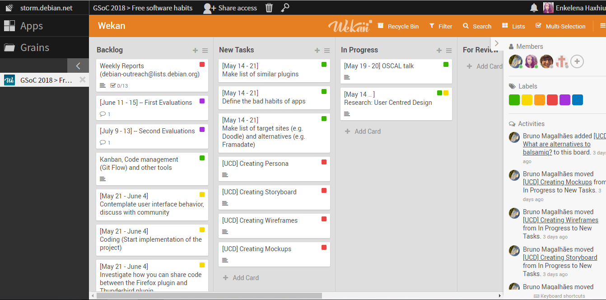Close the GSoC 2018 grain tab
606x300 pixels.
[83, 80]
